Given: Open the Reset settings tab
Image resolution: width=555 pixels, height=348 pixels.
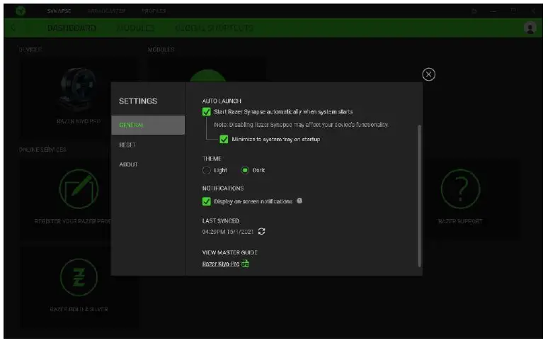Looking at the screenshot, I should [x=127, y=145].
